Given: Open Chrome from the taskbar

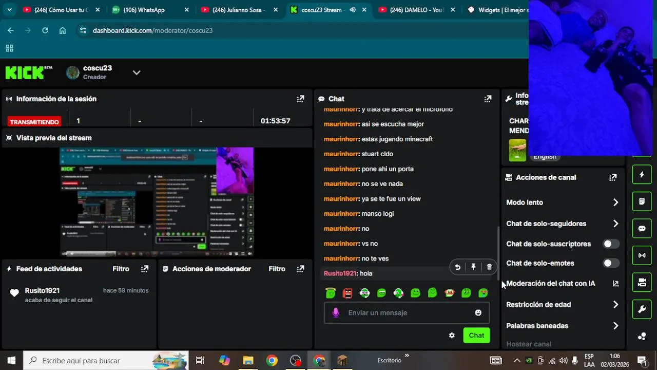Looking at the screenshot, I should pos(272,360).
